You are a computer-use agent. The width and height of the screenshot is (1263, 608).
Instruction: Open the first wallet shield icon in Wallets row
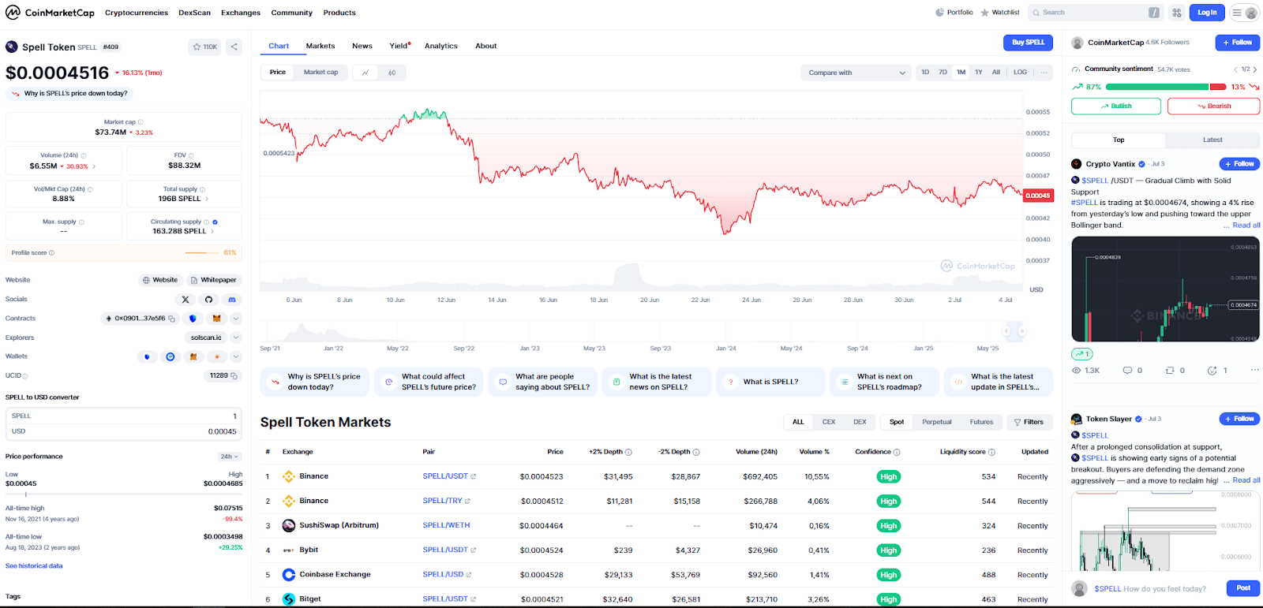147,356
